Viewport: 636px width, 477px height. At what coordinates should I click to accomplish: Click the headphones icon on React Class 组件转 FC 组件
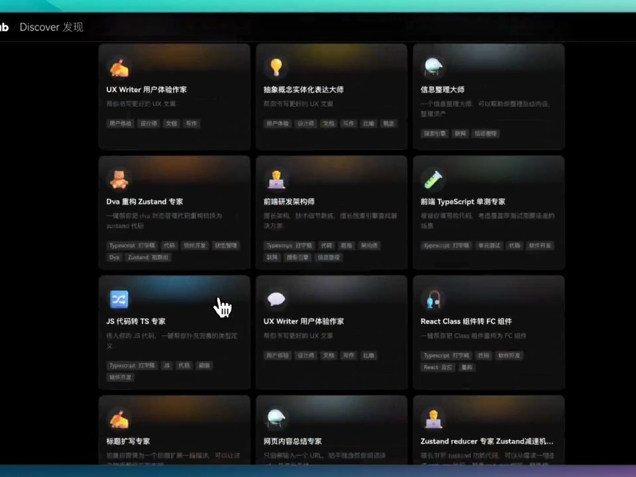433,299
